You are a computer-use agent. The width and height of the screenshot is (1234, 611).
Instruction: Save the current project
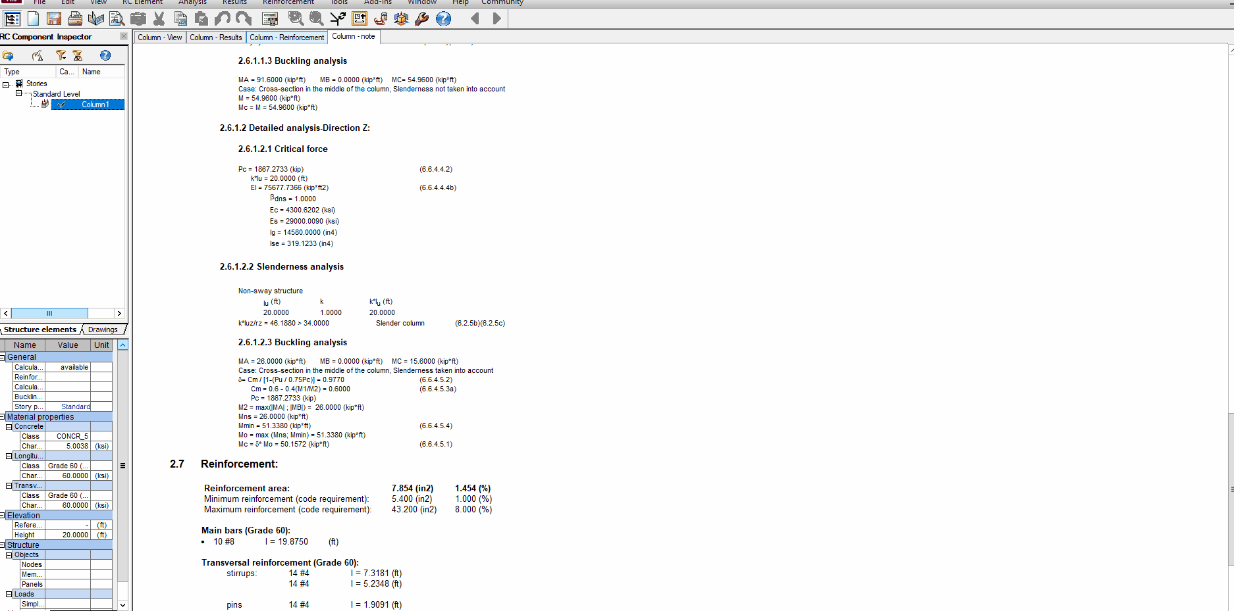point(54,18)
